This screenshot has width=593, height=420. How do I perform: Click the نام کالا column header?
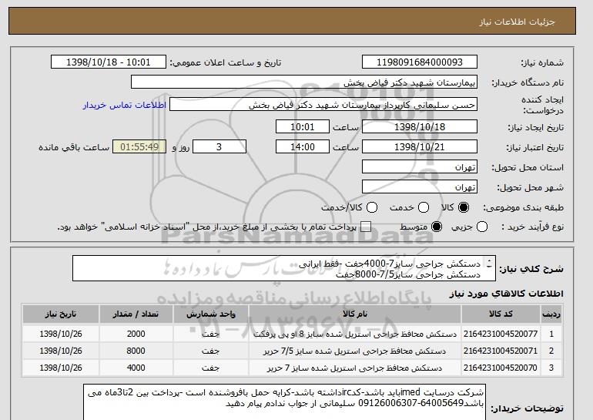(355, 314)
